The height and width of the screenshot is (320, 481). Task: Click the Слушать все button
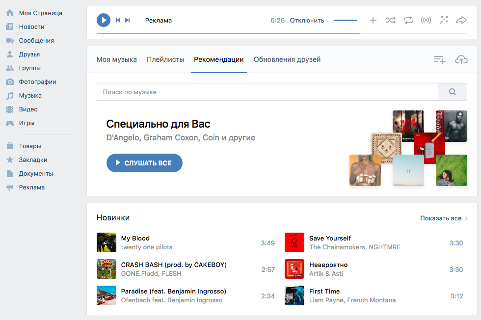[144, 163]
